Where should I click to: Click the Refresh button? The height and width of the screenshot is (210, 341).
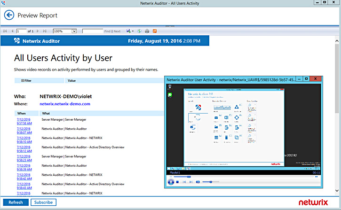coord(16,202)
